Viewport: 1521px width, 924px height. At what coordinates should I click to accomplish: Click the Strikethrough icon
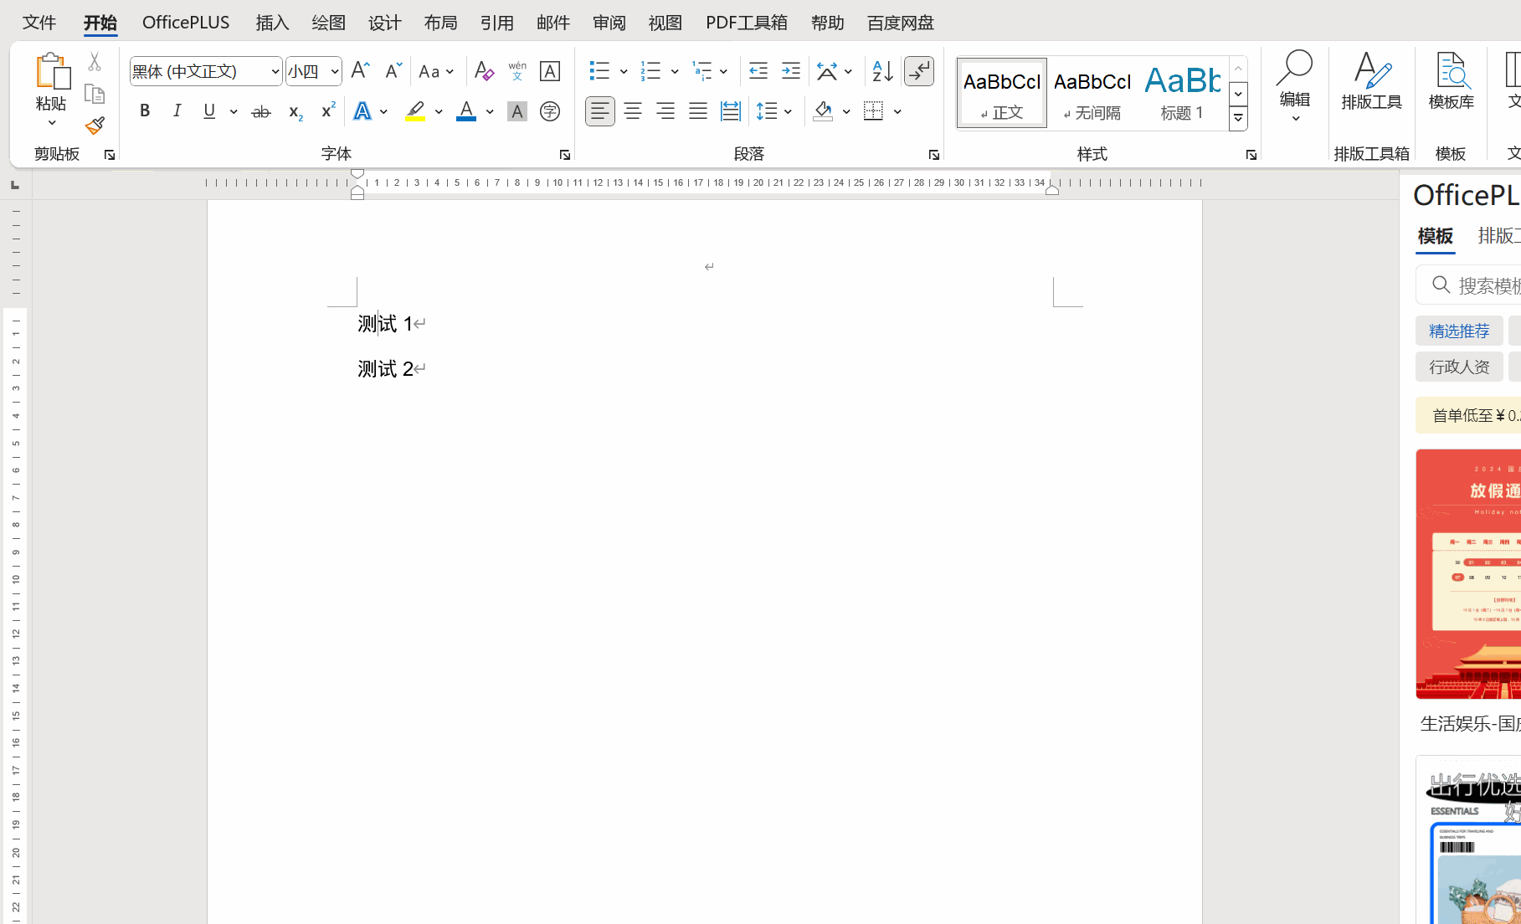pos(261,111)
